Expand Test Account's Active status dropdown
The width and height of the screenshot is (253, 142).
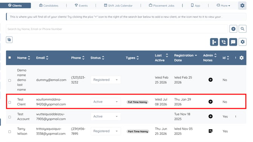pos(106,116)
